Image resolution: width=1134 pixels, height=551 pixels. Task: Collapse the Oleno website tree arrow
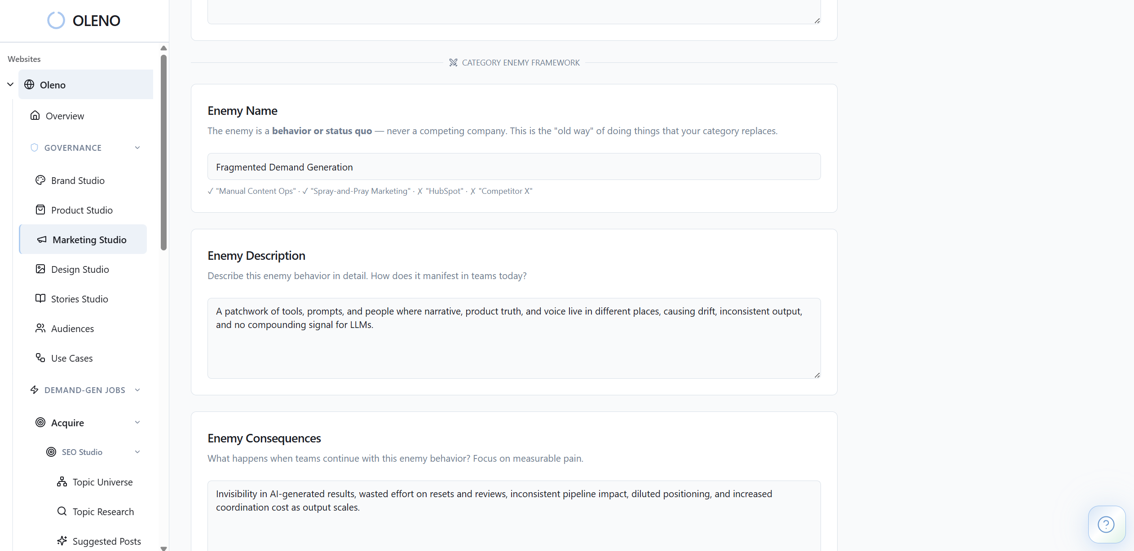pos(10,85)
